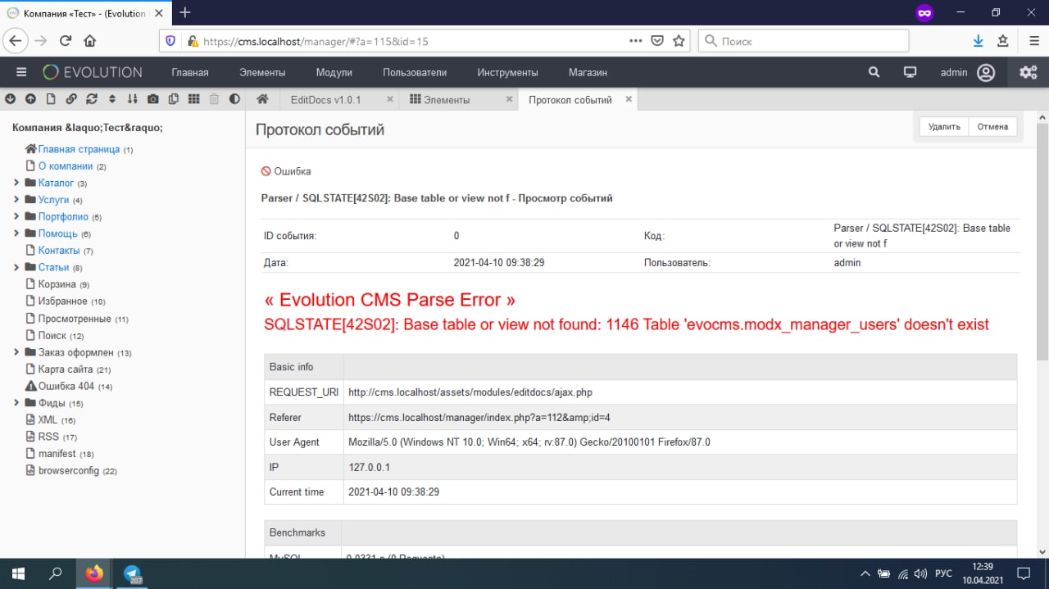Click the expand tree down-arrow icon
Image resolution: width=1049 pixels, height=589 pixels.
10,99
